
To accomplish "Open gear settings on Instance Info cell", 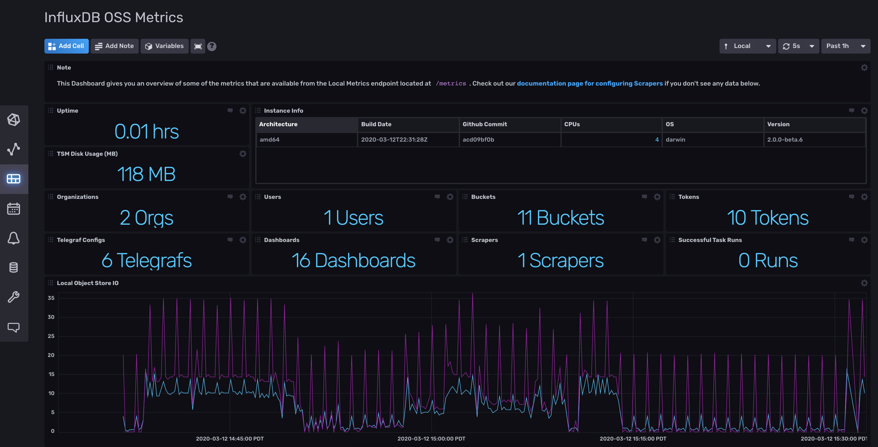I will point(864,111).
